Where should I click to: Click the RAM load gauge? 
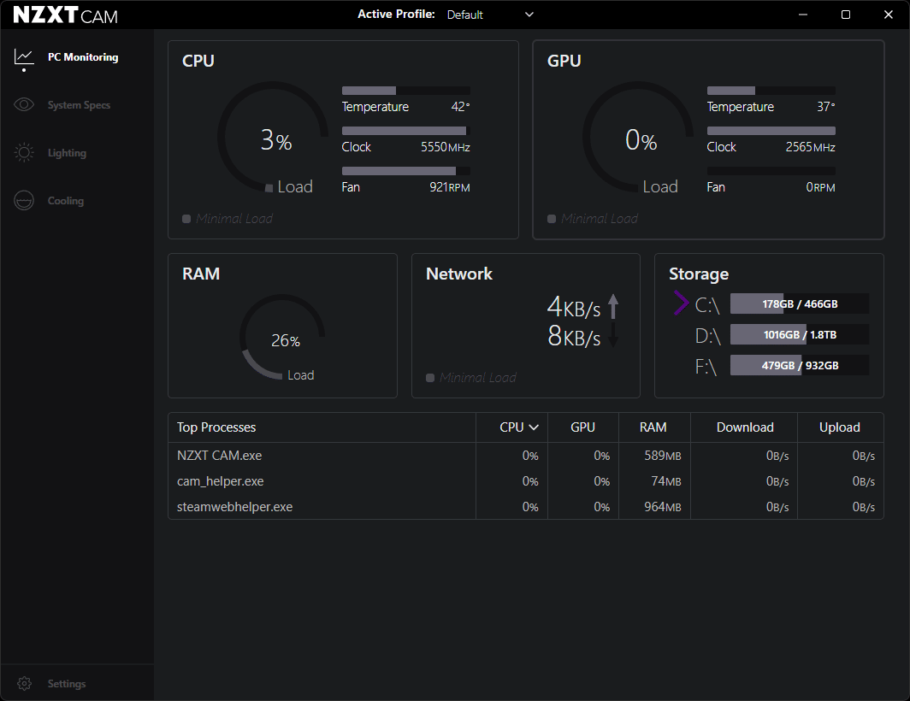tap(282, 337)
